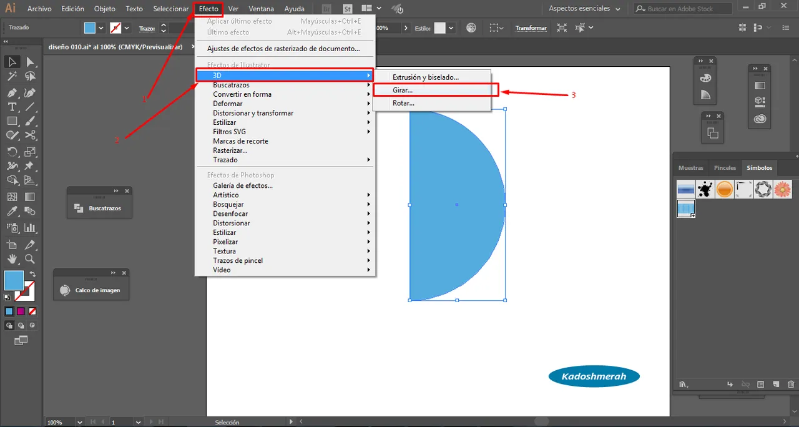
Task: Expand the Estilo style dropdown
Action: [x=452, y=28]
